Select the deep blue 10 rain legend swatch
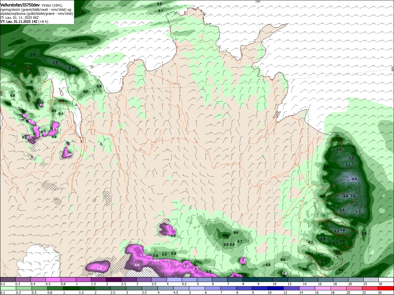This screenshot has height=295, width=394. (276, 288)
